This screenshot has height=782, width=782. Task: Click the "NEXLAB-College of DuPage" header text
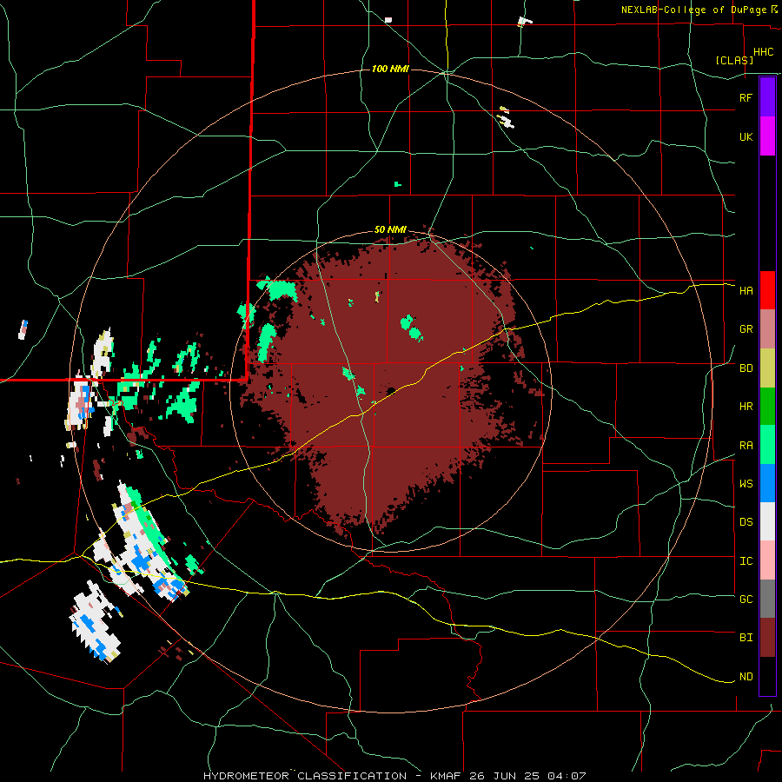[693, 10]
